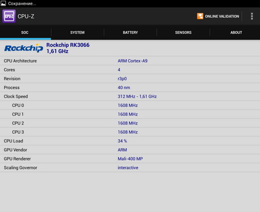The image size is (260, 212).
Task: Tap the Revision label
Action: pos(12,79)
